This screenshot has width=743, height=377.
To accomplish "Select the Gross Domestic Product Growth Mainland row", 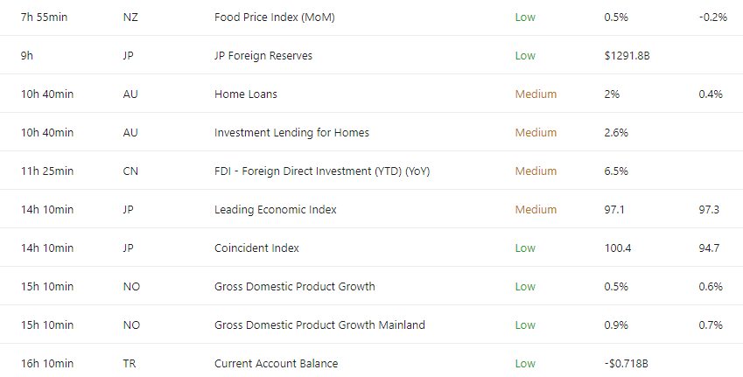I will tap(319, 325).
